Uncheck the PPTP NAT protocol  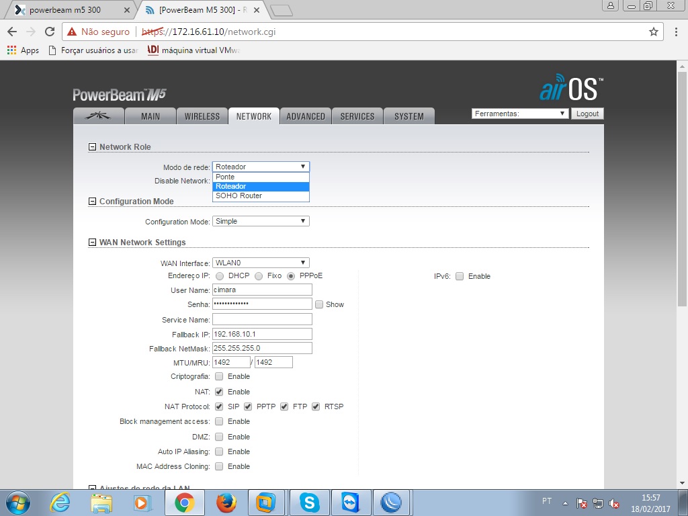pos(248,406)
